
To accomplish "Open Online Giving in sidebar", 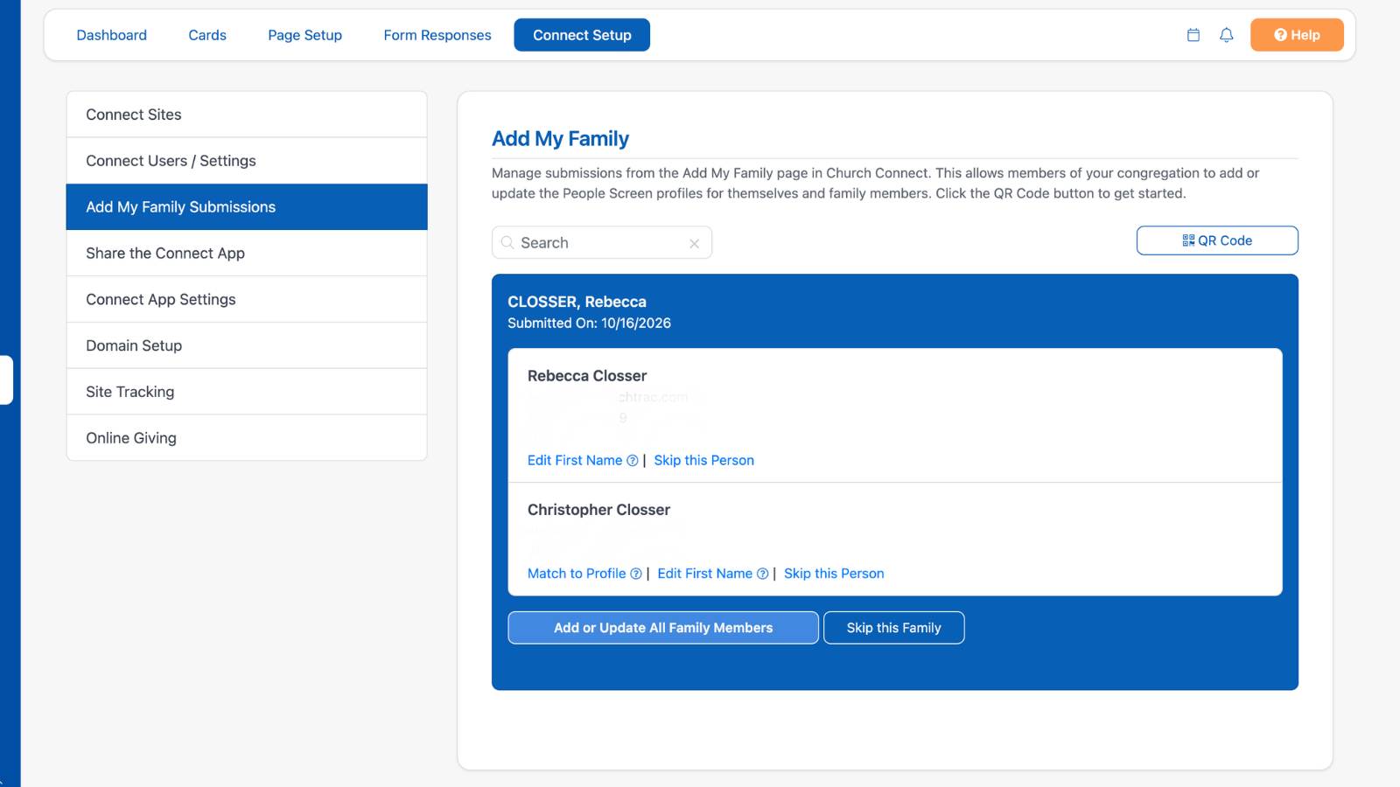I will [x=247, y=438].
